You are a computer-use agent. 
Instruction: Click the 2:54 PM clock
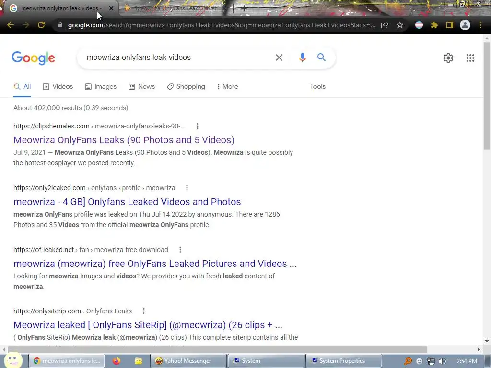pos(467,361)
